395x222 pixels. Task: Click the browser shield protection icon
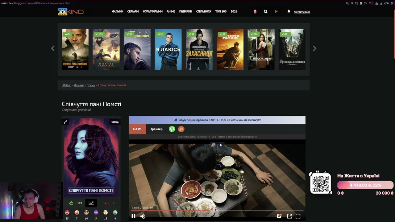tap(361, 3)
